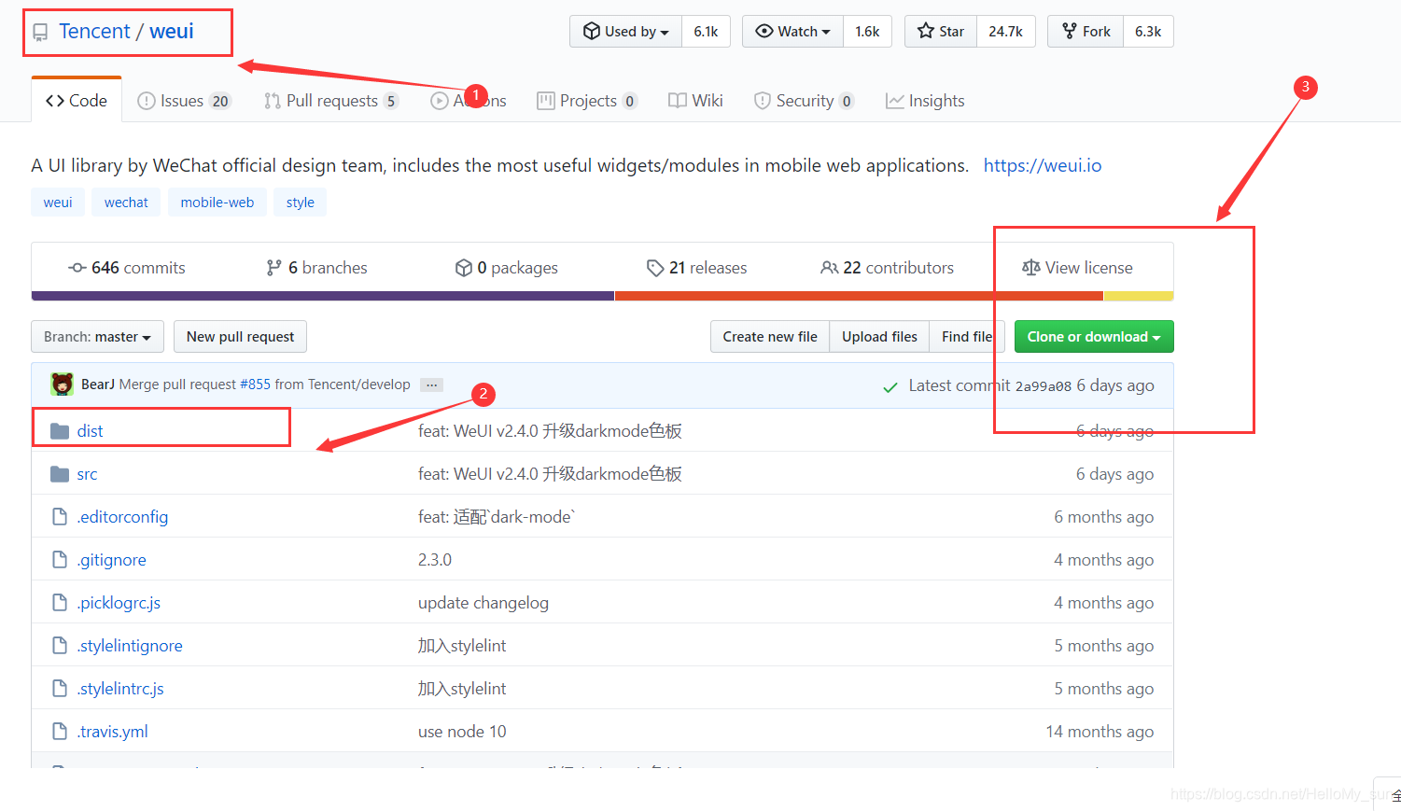Click the yellow language bar segment
The image size is (1401, 811).
click(1139, 296)
